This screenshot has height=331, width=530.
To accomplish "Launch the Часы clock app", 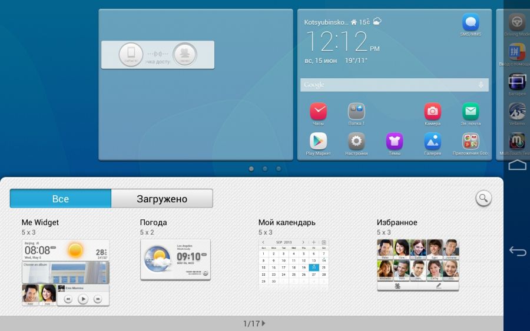I will (318, 112).
